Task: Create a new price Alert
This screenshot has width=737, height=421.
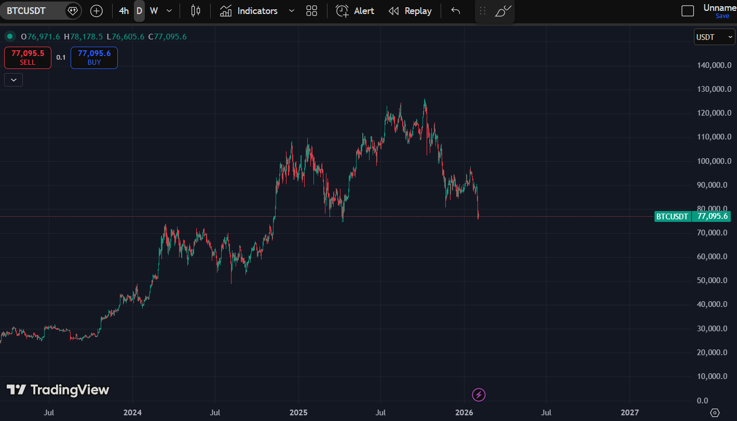Action: pos(355,11)
